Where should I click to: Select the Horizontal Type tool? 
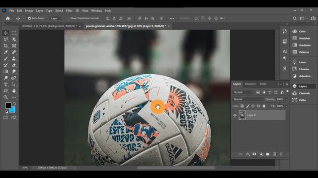[x=5, y=85]
